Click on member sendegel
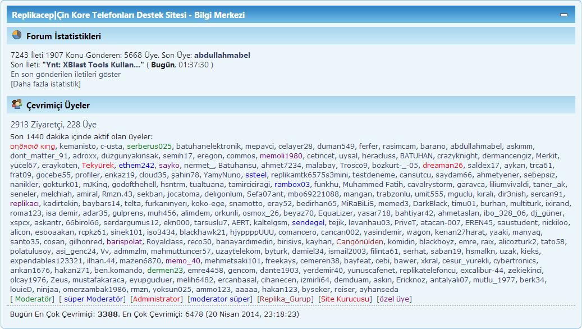This screenshot has width=582, height=329. click(x=308, y=222)
